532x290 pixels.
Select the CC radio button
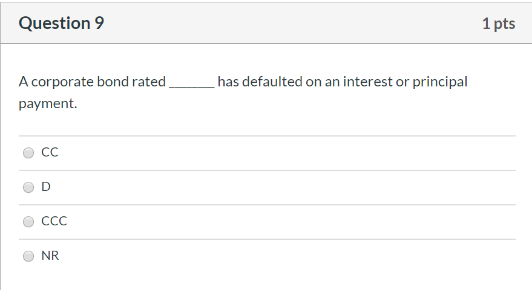[x=28, y=153]
